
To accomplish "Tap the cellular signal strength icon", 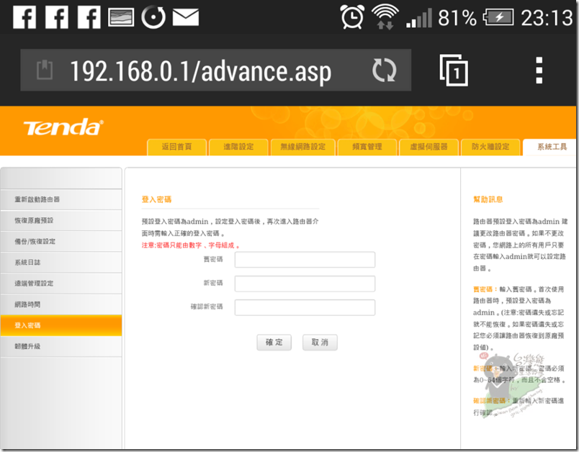I will coord(419,18).
